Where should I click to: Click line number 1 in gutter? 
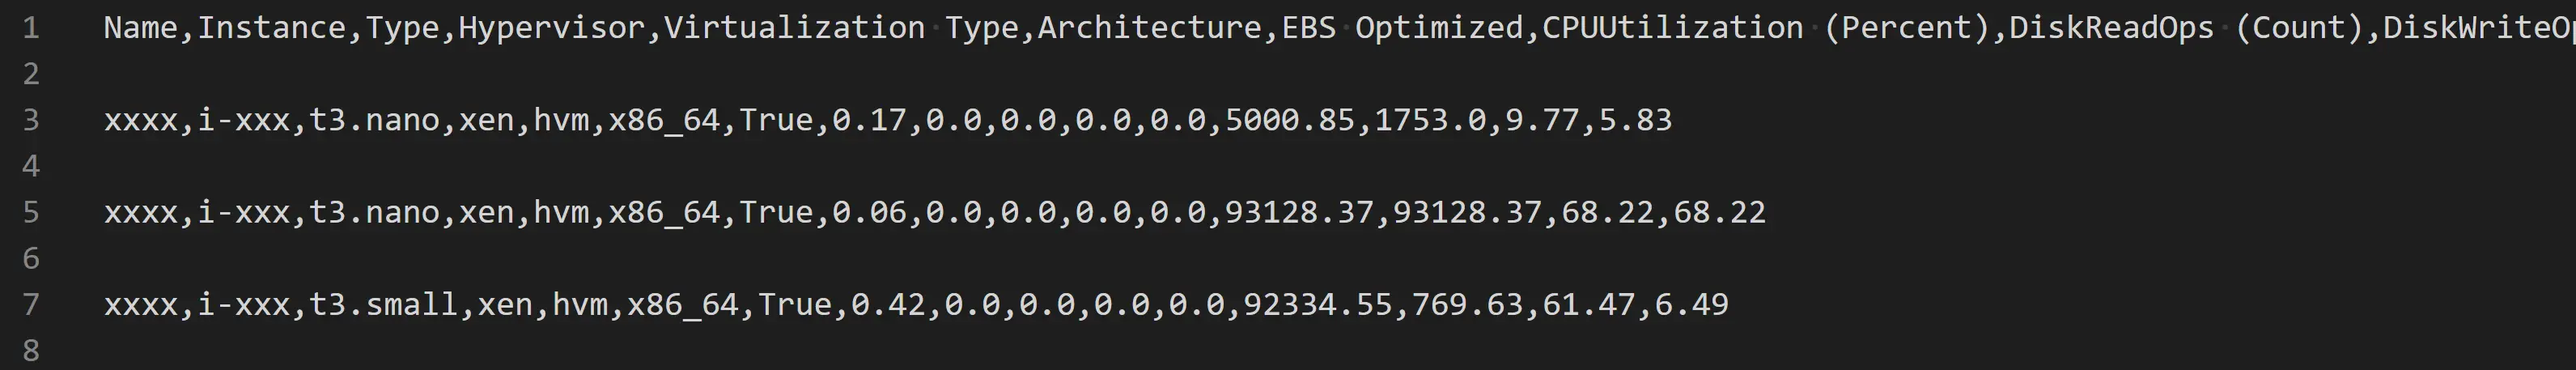31,28
